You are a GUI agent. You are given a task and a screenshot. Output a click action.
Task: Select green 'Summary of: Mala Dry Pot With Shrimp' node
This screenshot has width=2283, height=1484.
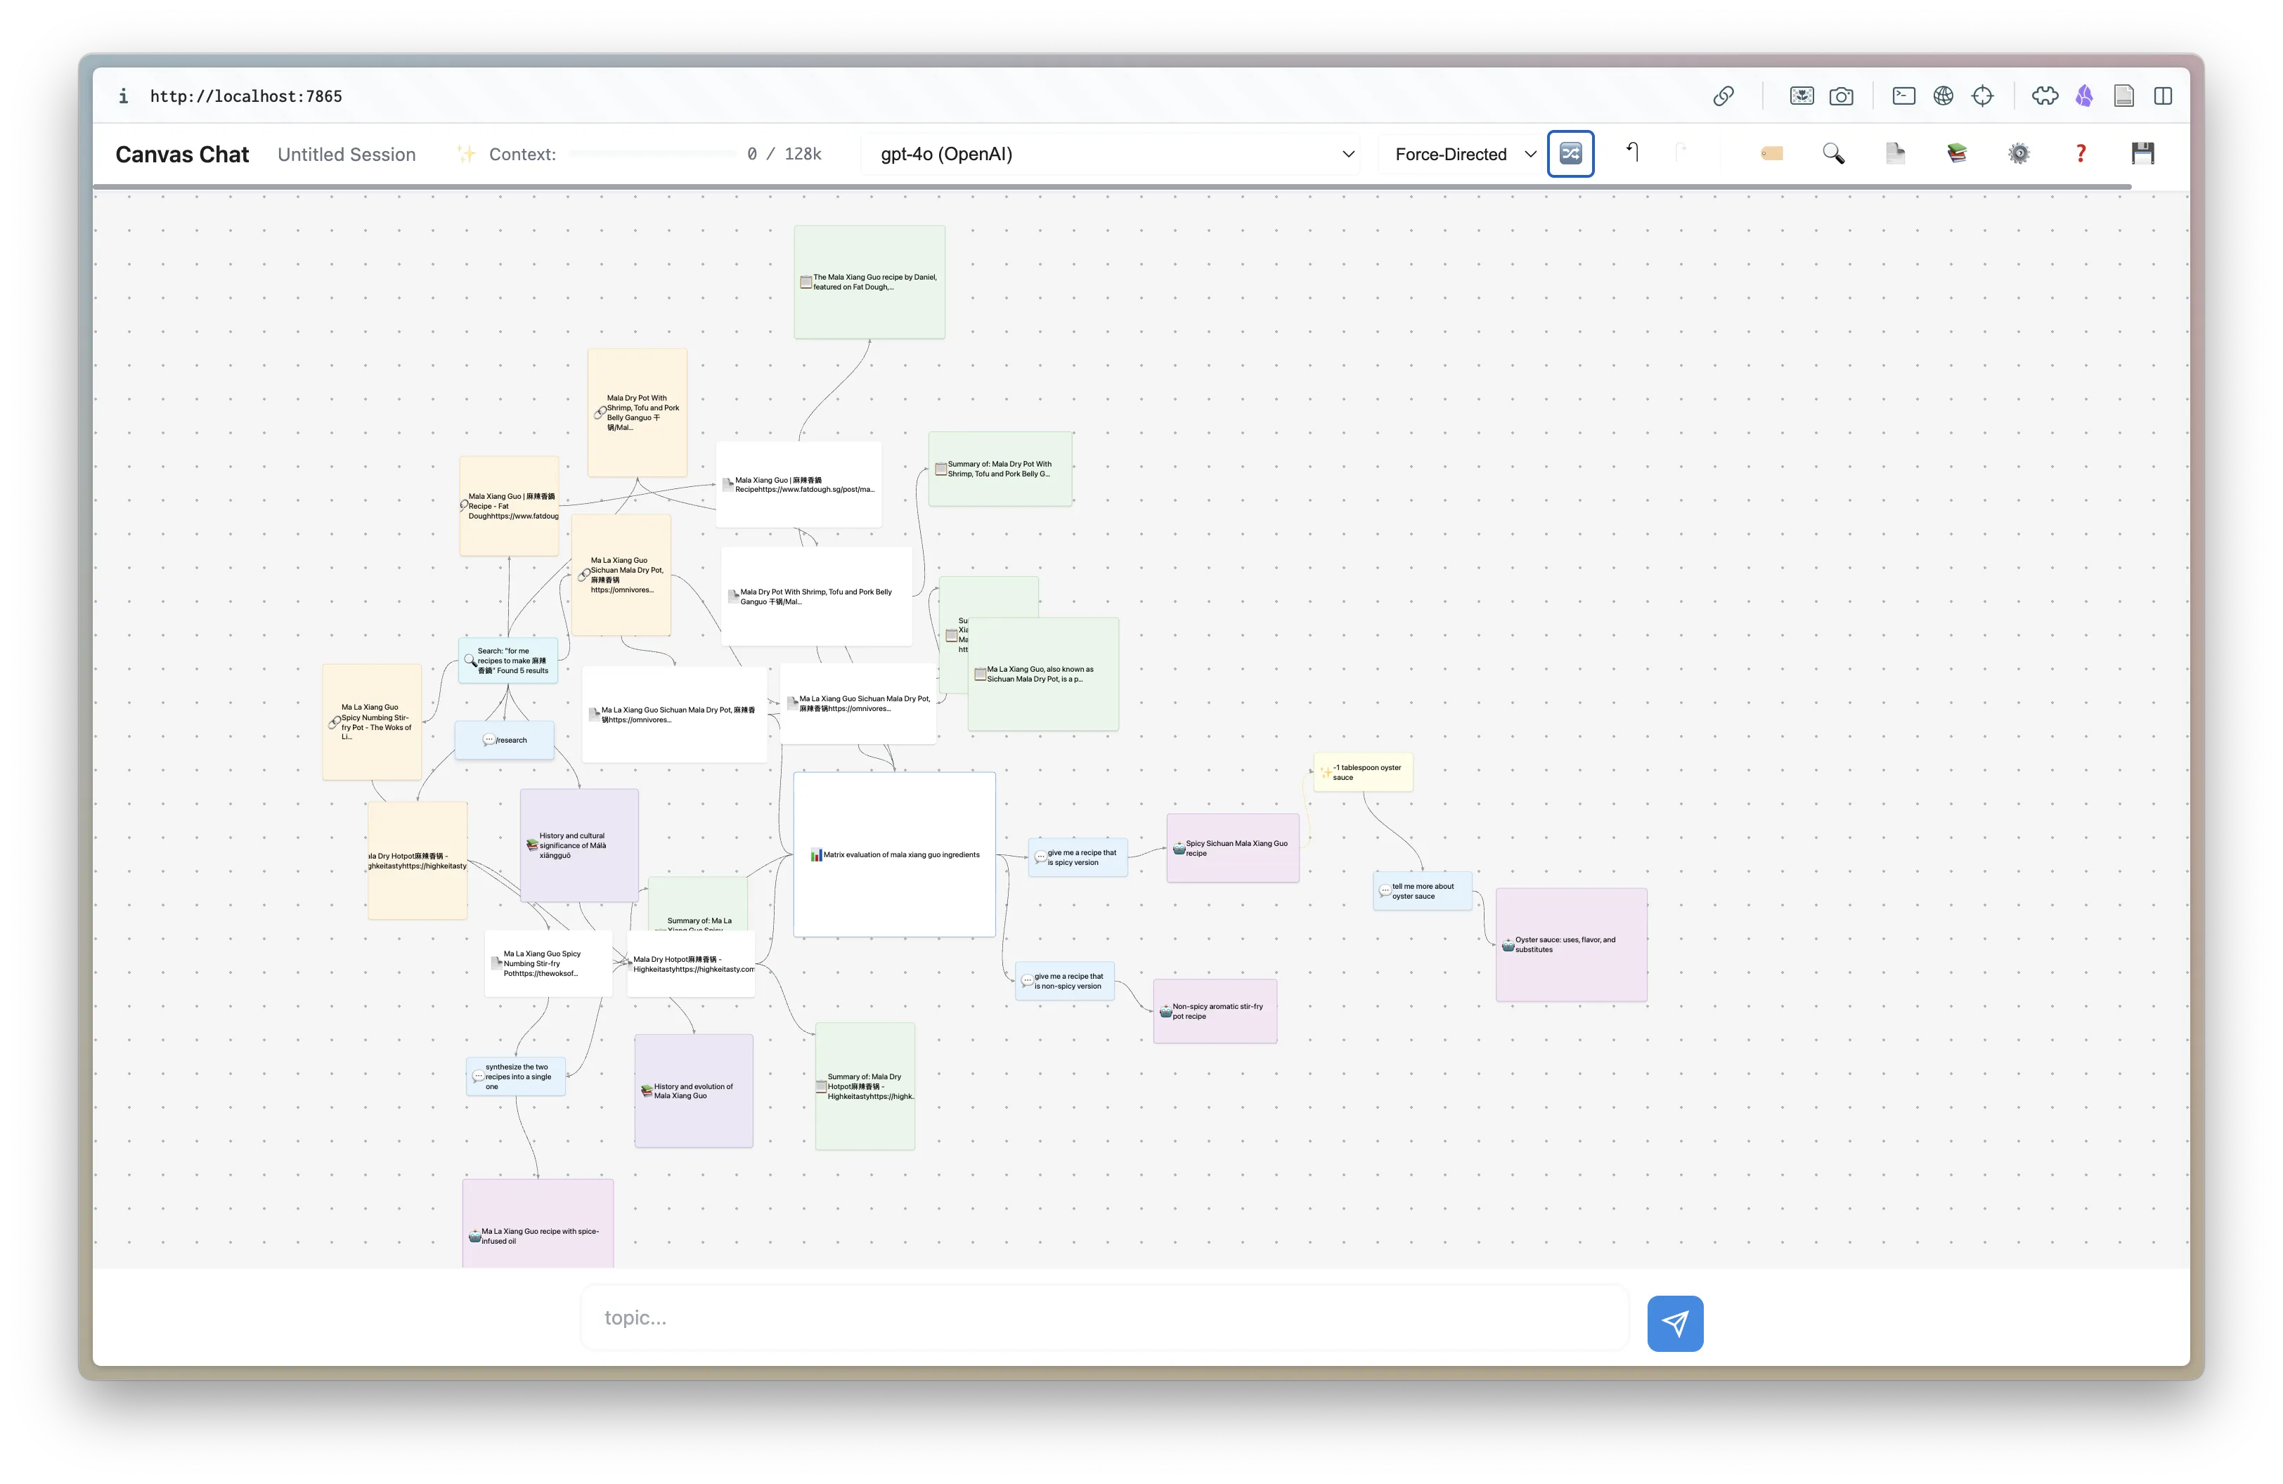(1000, 469)
